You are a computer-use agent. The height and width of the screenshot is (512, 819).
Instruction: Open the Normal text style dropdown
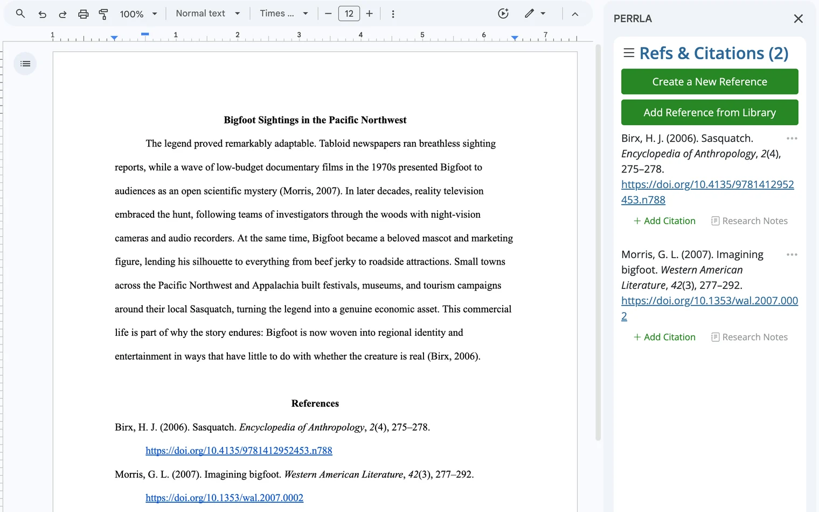click(208, 13)
